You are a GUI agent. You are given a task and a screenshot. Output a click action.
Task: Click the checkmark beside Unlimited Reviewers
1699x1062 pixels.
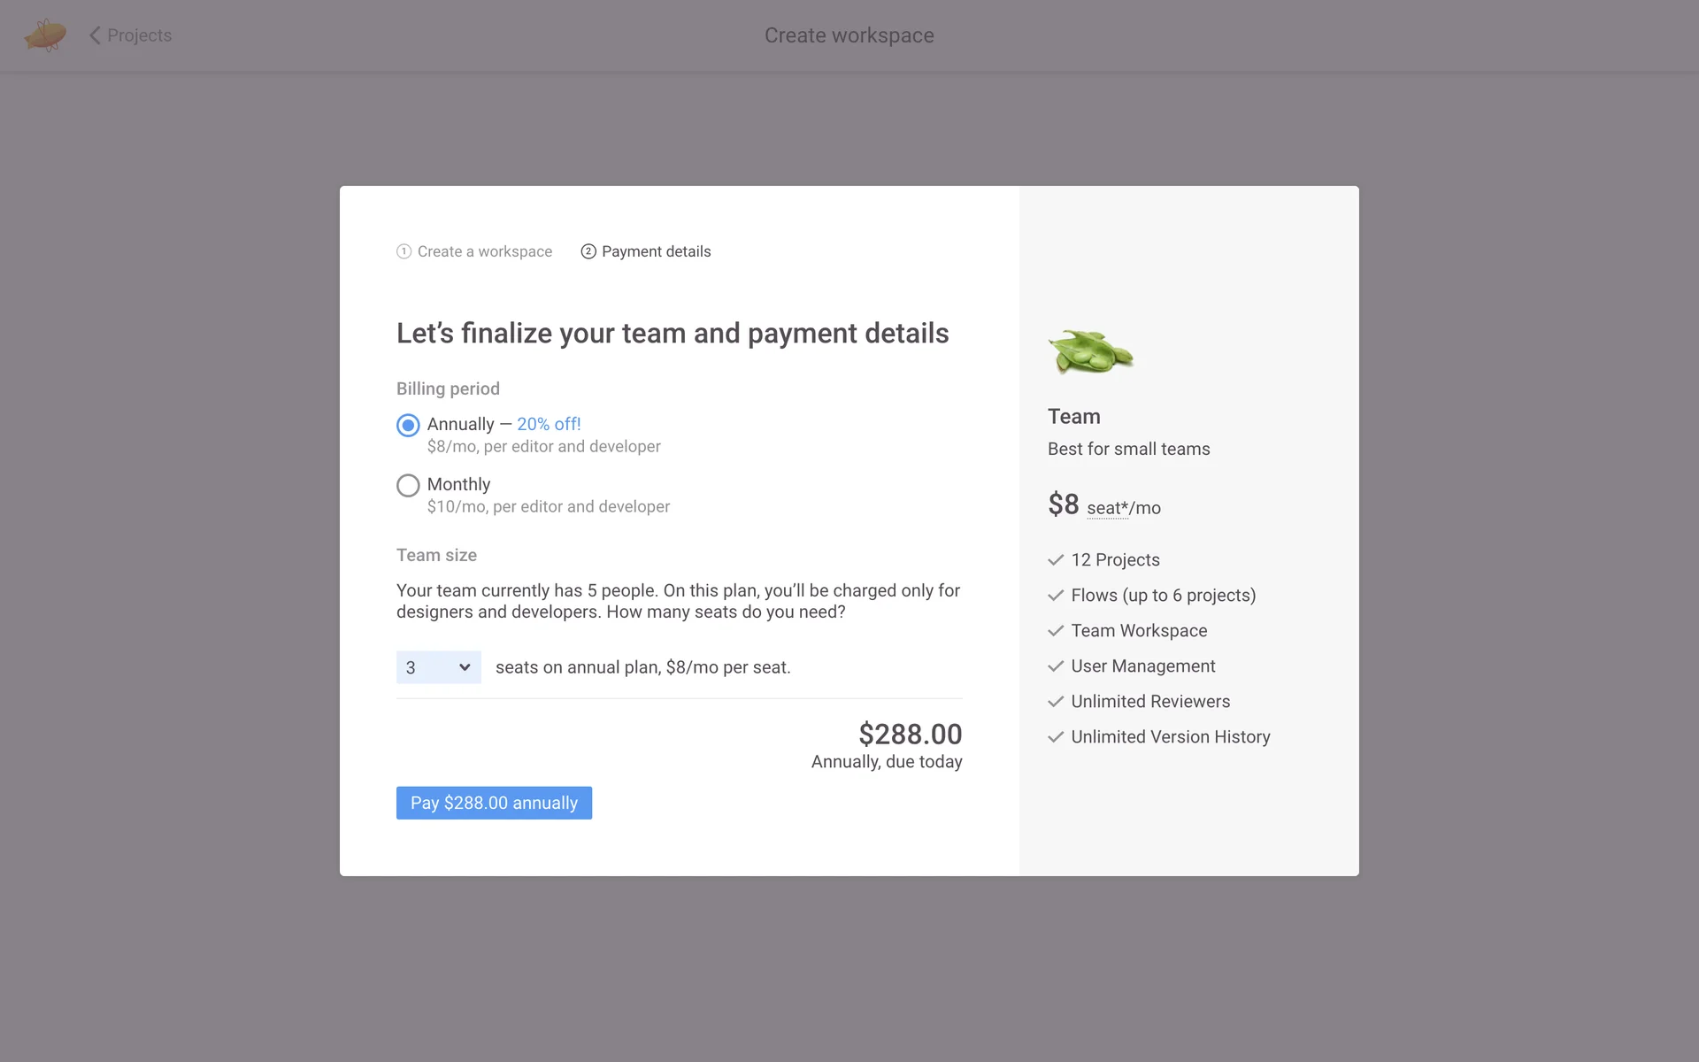[1056, 702]
